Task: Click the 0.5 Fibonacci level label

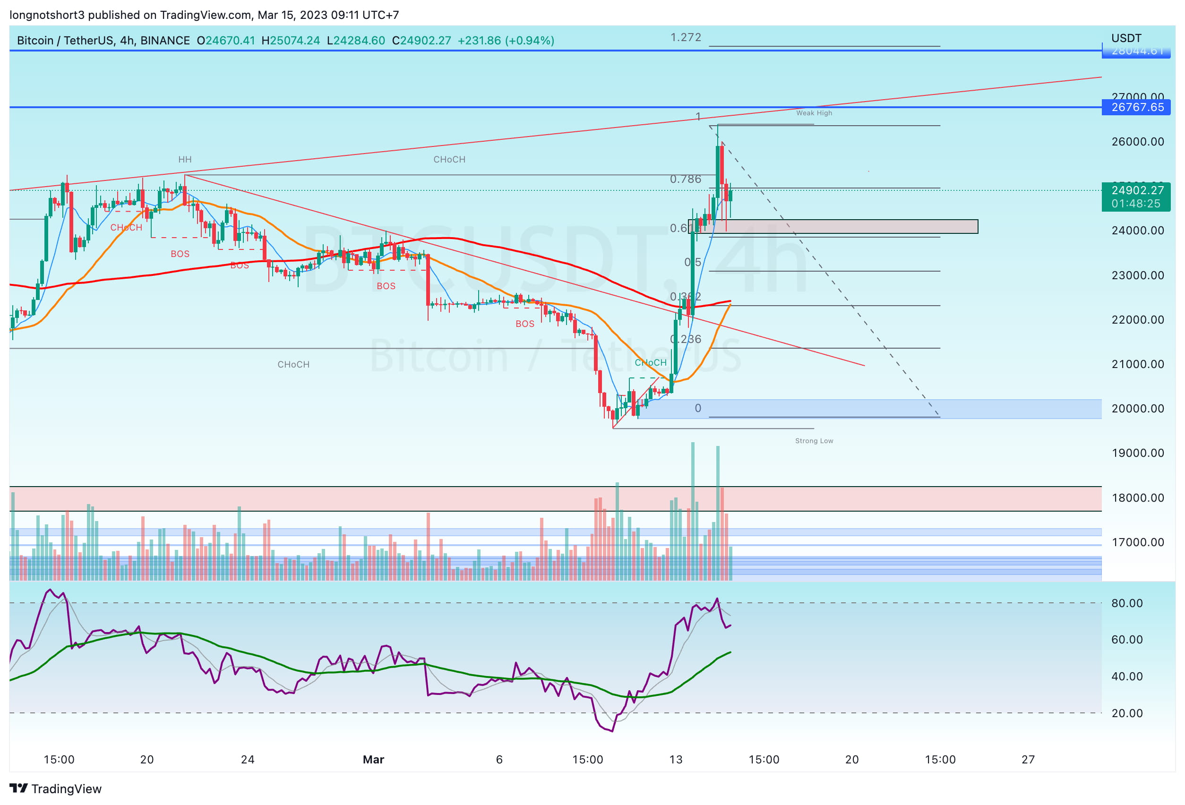Action: [693, 262]
